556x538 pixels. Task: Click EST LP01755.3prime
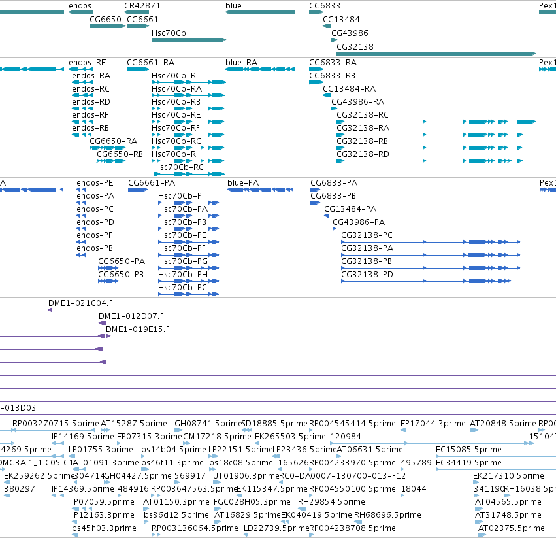[101, 450]
